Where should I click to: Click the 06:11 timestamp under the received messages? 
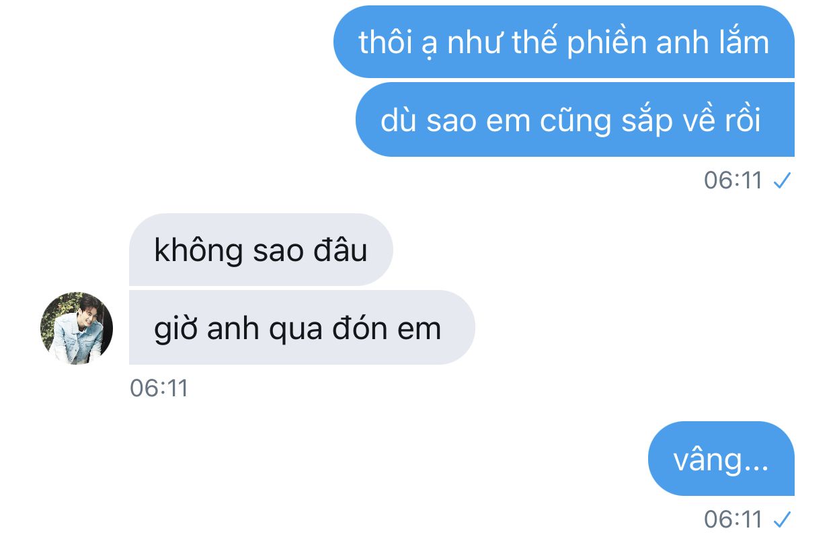159,388
